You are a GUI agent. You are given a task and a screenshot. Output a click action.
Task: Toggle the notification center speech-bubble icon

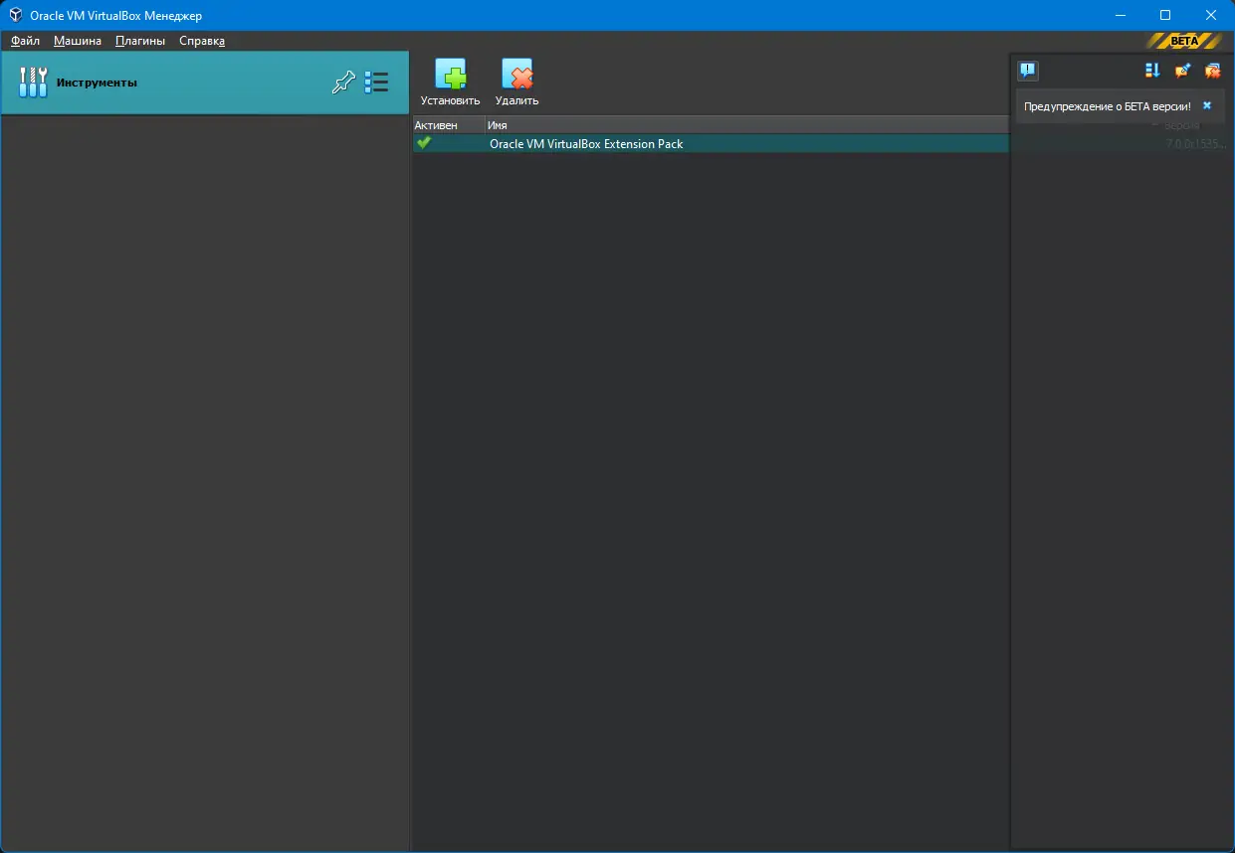[1028, 71]
